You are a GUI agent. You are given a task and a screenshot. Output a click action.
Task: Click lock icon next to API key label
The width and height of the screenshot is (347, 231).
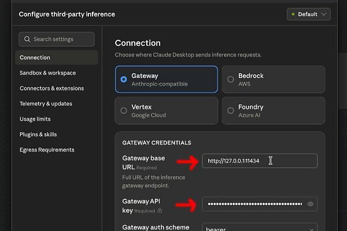[160, 211]
